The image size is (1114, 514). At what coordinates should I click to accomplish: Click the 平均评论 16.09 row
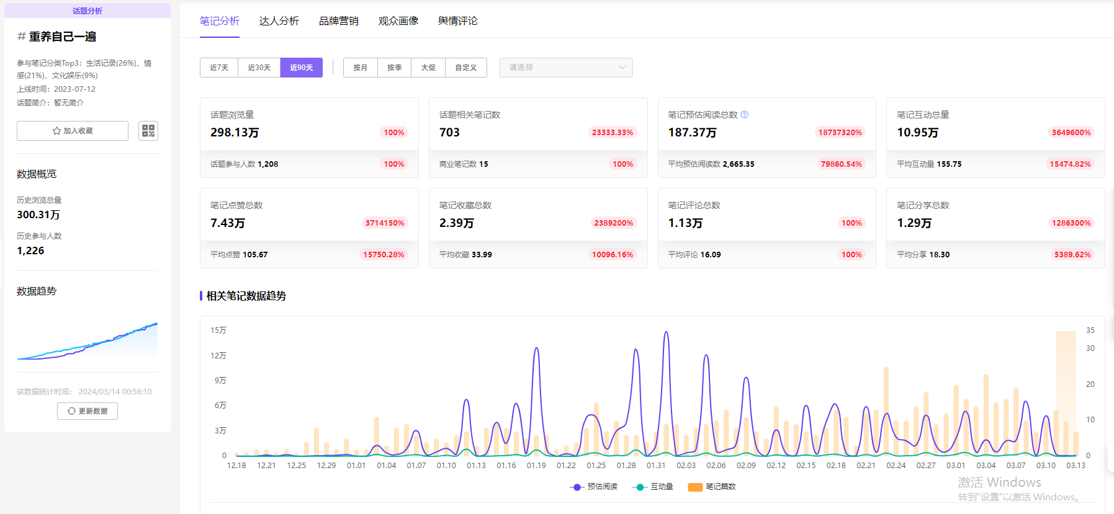coord(767,255)
